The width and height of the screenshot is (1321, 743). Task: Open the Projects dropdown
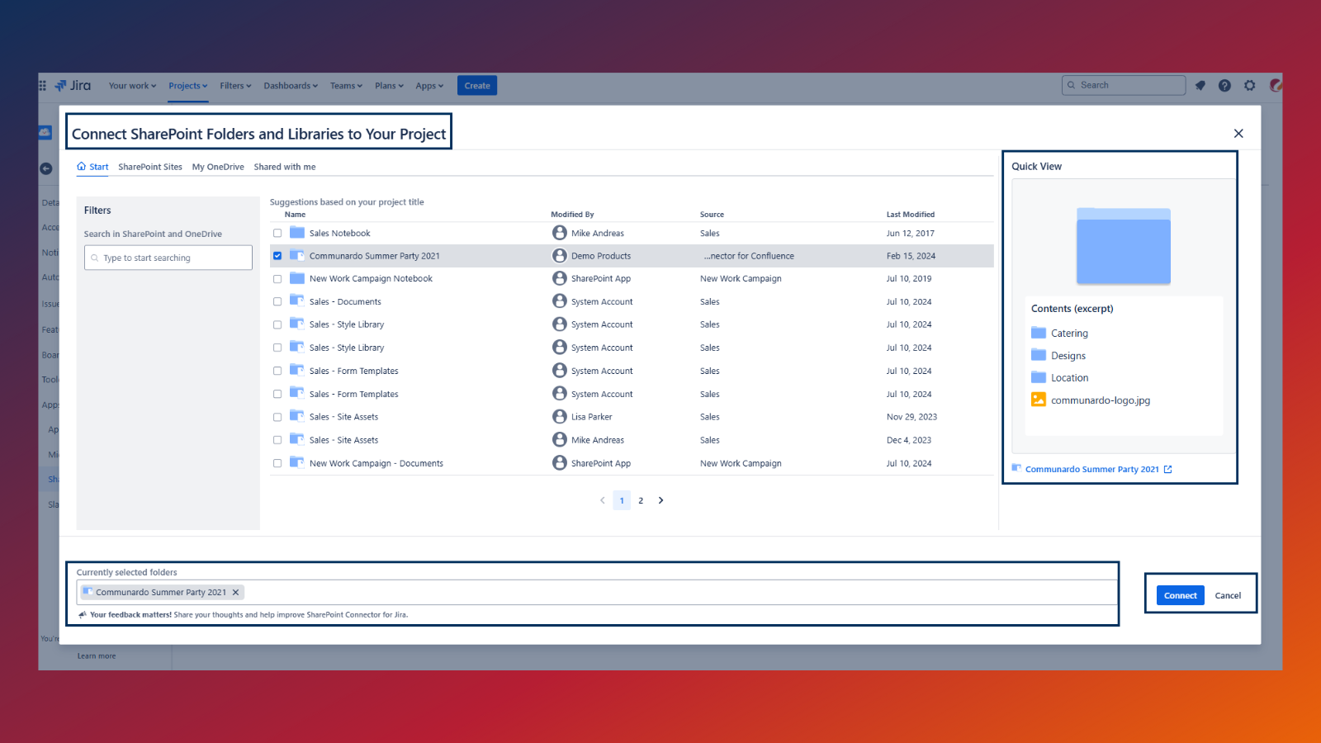pos(188,86)
